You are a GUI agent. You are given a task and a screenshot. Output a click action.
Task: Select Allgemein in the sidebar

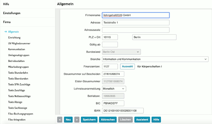(13, 32)
